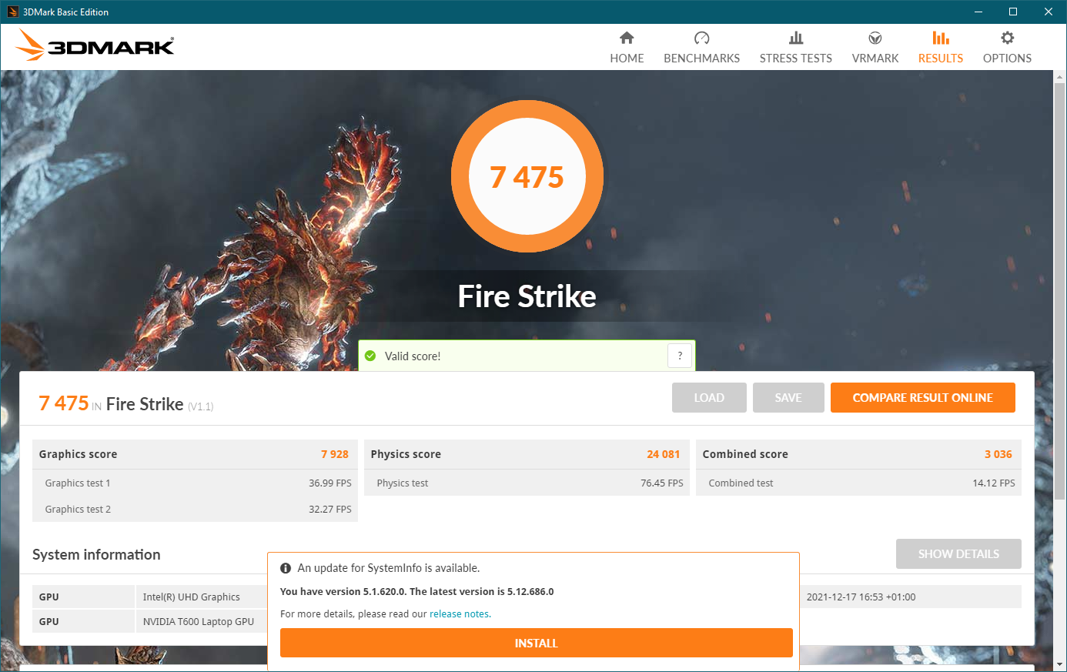Click the info icon in update notice

286,568
